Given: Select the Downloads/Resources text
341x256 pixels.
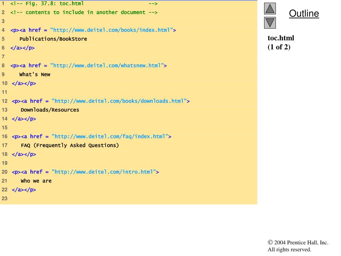Looking at the screenshot, I should (x=50, y=110).
